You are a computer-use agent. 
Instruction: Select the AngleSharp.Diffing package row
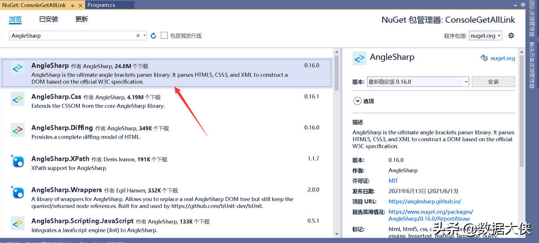tap(167, 132)
